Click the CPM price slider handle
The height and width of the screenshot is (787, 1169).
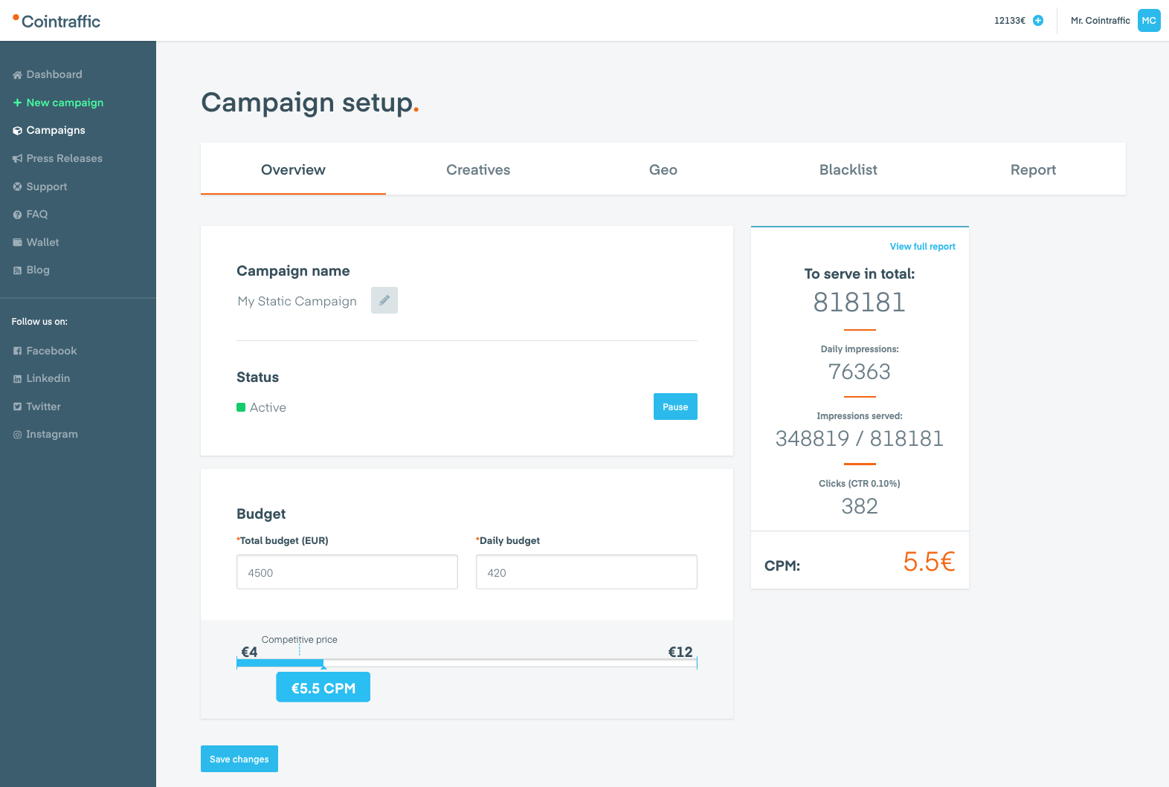click(x=323, y=667)
